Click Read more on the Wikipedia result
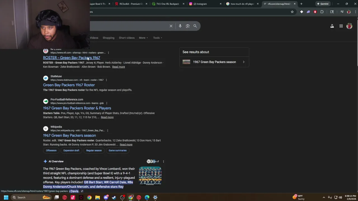 pyautogui.click(x=126, y=145)
